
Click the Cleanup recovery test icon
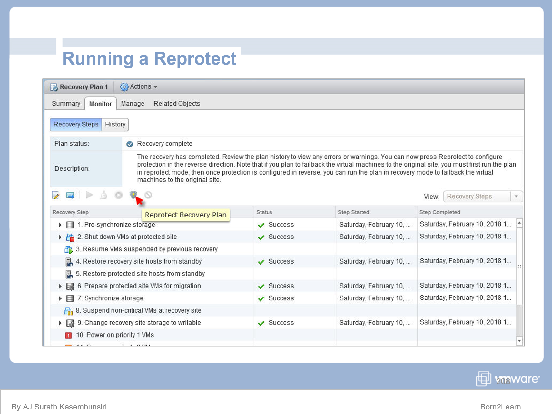103,195
